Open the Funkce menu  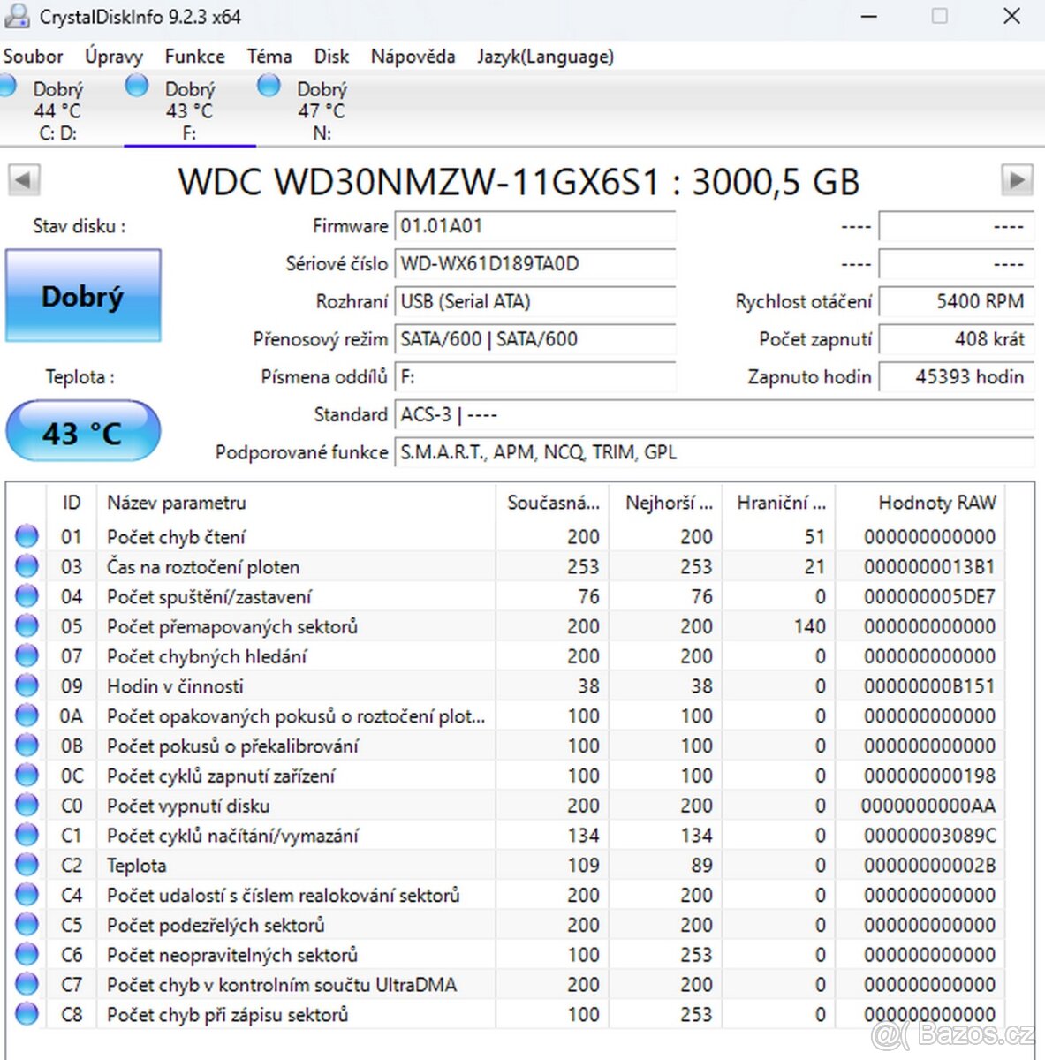click(x=194, y=57)
